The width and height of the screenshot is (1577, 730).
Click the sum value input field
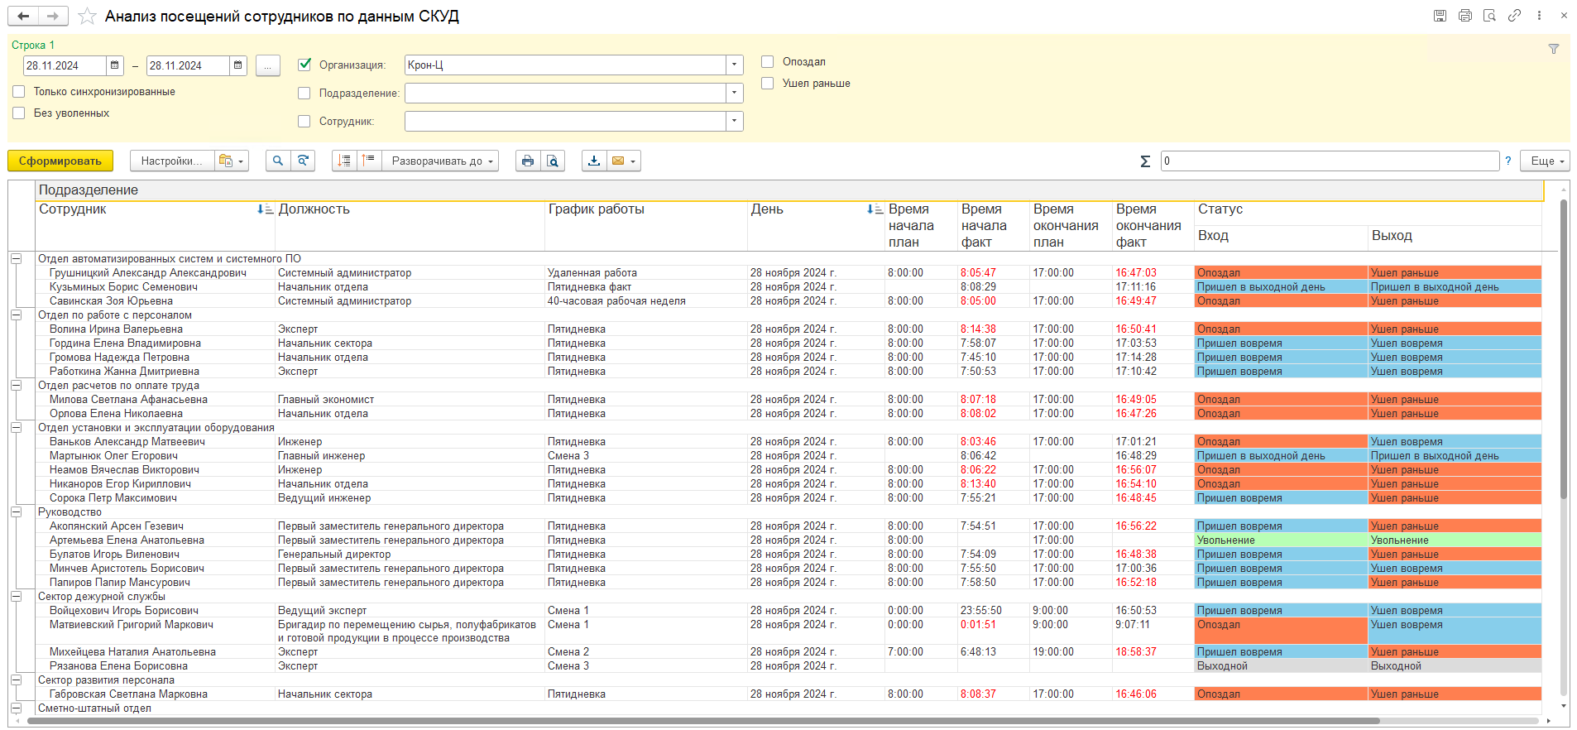(1329, 161)
